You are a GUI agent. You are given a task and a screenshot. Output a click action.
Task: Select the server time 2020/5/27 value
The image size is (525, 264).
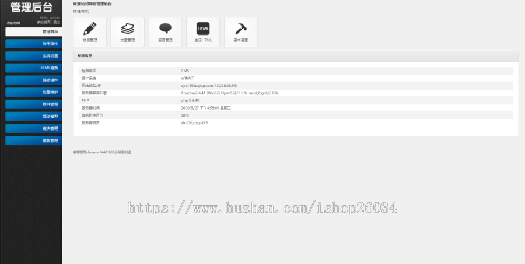(x=206, y=108)
